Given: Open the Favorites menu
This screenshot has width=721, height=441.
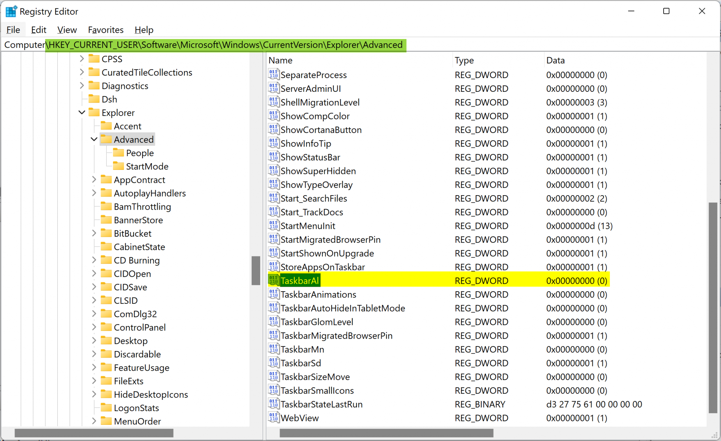Looking at the screenshot, I should (106, 30).
